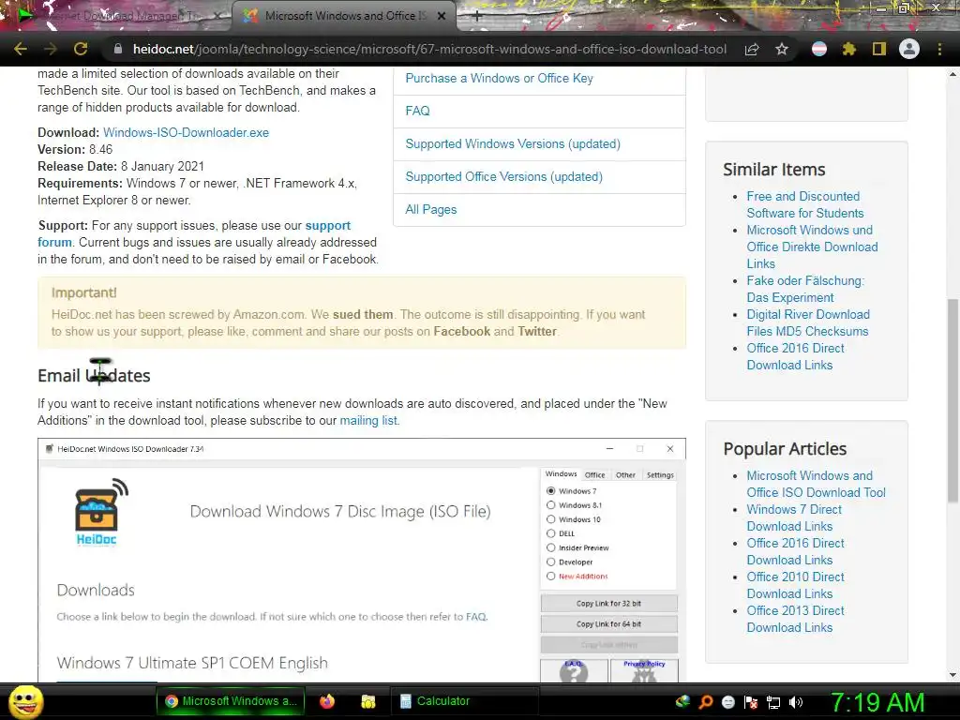The height and width of the screenshot is (720, 960).
Task: Open the striped flag extension icon
Action: (819, 49)
